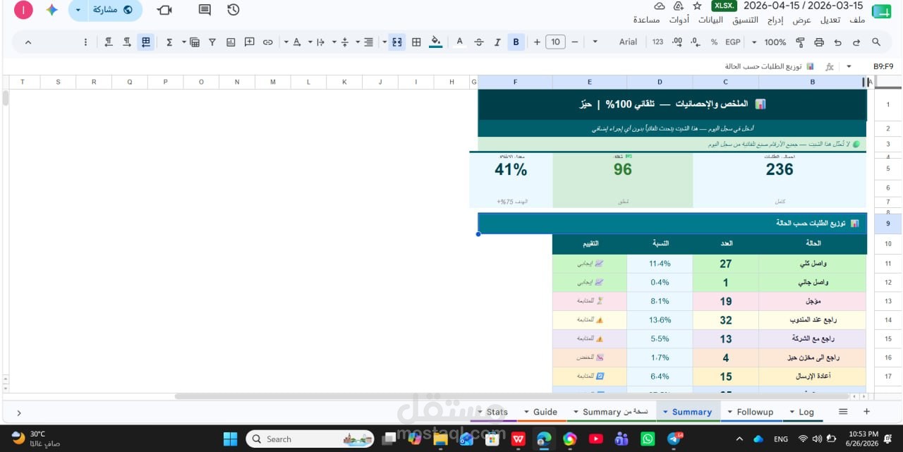Insert a chart
Image resolution: width=903 pixels, height=452 pixels.
pyautogui.click(x=231, y=42)
